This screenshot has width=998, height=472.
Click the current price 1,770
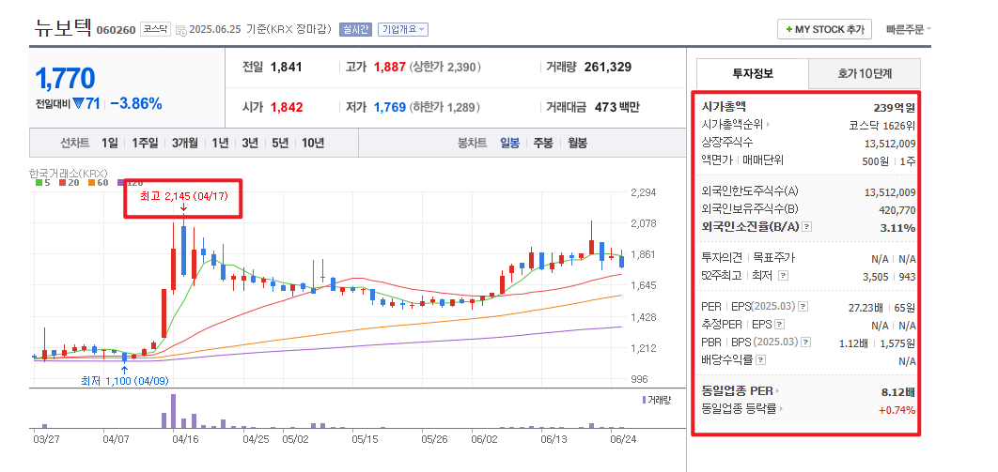pyautogui.click(x=65, y=78)
